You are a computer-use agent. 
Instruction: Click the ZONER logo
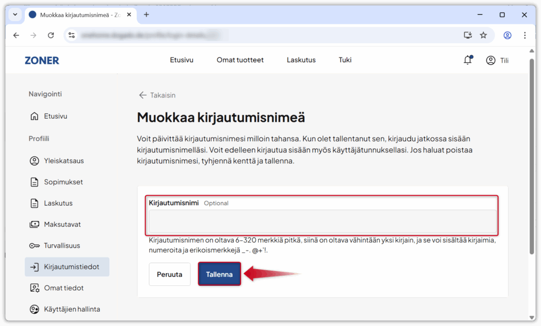click(x=42, y=60)
